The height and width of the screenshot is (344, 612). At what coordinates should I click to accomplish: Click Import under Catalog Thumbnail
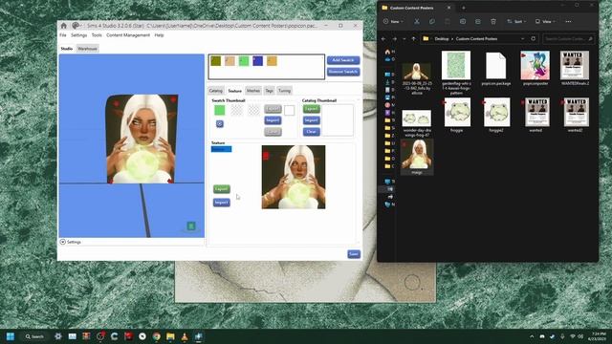pyautogui.click(x=311, y=120)
